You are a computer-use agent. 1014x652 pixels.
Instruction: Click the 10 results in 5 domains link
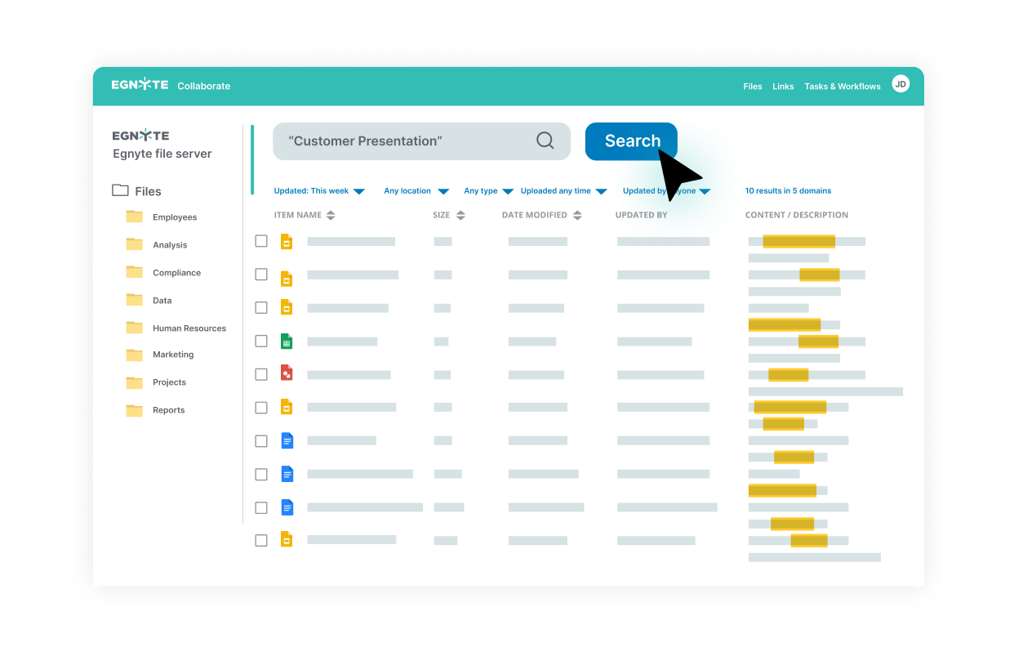coord(788,190)
